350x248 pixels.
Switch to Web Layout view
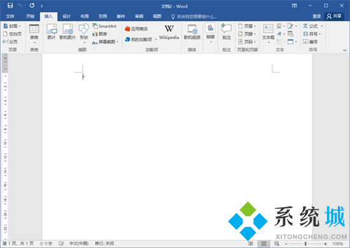(x=277, y=244)
